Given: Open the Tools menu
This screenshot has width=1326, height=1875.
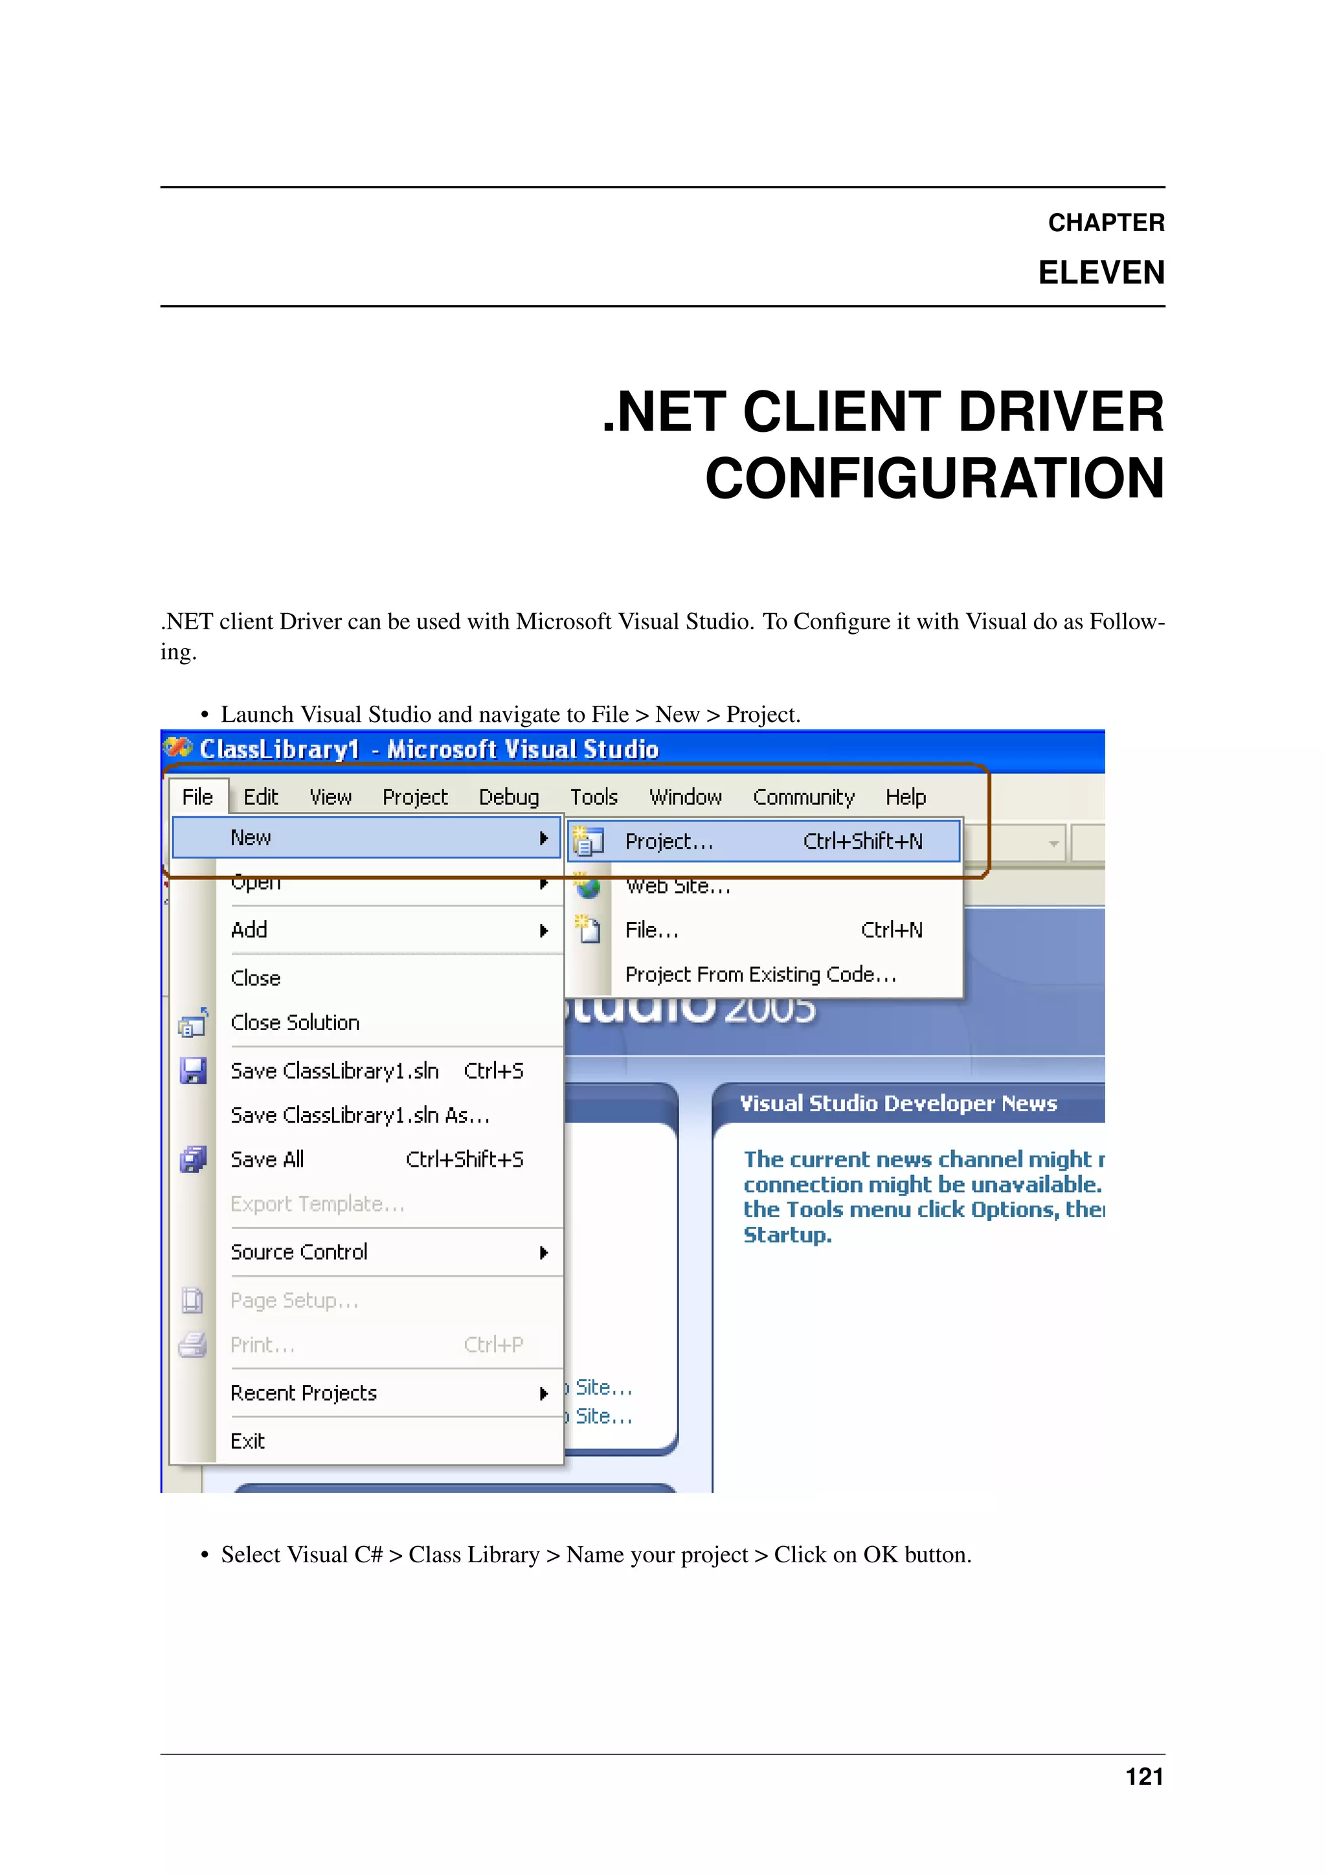Looking at the screenshot, I should coord(594,796).
